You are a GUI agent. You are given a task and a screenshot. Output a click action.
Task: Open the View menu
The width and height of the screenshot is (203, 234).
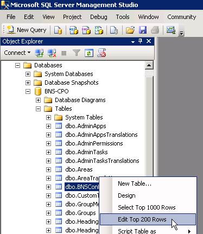coord(48,17)
